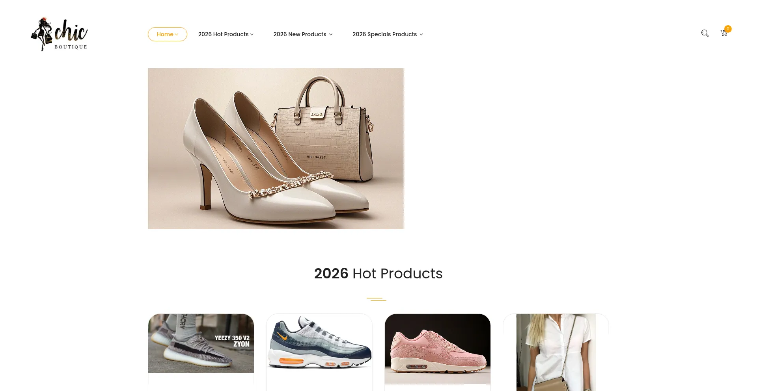This screenshot has height=391, width=757.
Task: Expand the 2026 New Products chevron
Action: [x=331, y=35]
